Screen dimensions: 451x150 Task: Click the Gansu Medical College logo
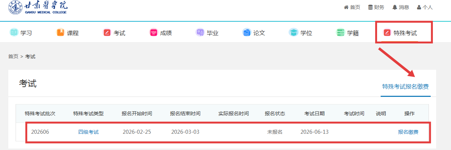pos(38,8)
